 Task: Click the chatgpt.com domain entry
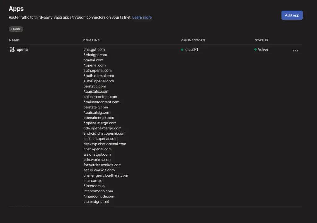[x=94, y=50]
